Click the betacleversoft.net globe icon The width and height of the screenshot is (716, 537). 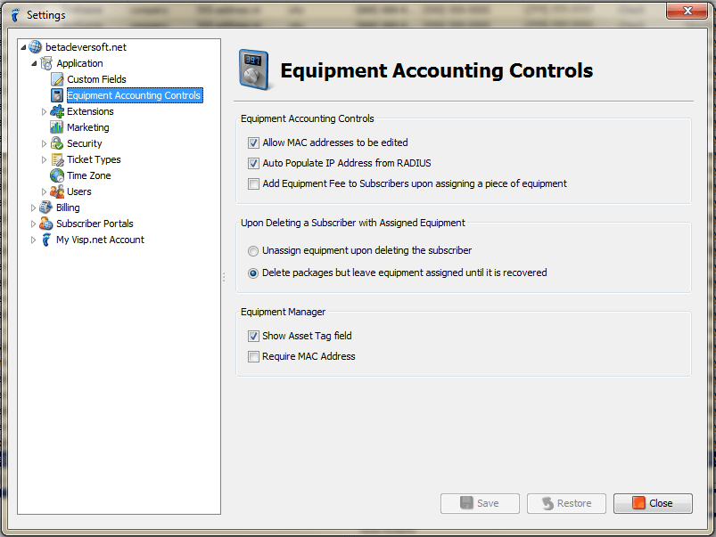(x=35, y=47)
